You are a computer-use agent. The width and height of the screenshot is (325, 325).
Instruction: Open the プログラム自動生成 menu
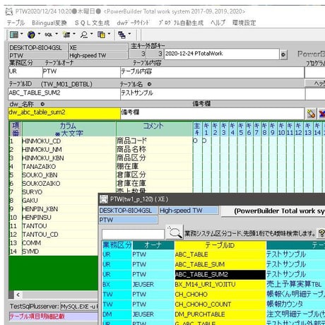181,23
